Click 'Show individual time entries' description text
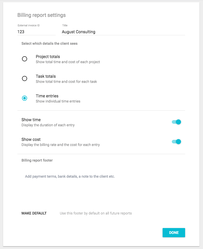 [x=58, y=101]
